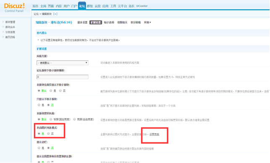Screen dimensions: 270x163
Task: Open the 设置宽高 link
Action: tap(154, 135)
